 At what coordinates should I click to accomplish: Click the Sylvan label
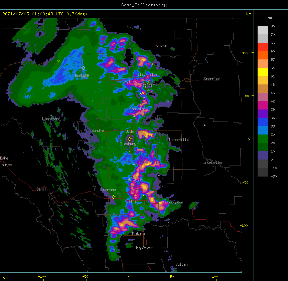(130, 82)
